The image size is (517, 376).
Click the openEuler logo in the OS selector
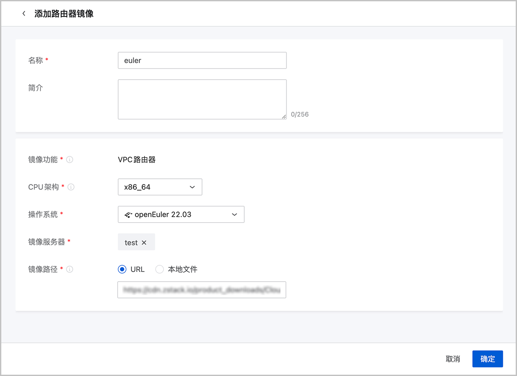[128, 214]
